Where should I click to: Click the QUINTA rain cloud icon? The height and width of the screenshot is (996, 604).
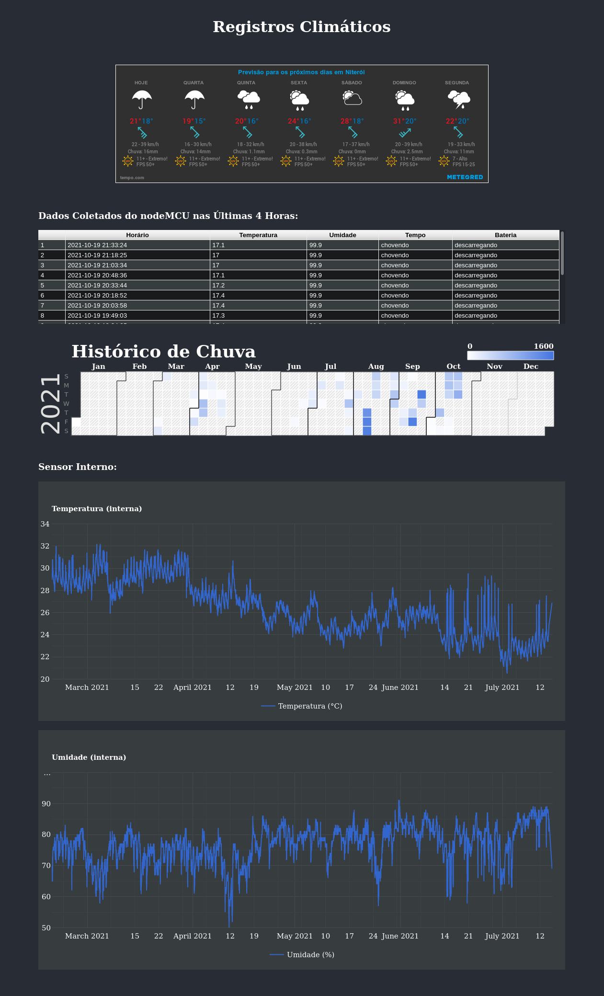(249, 100)
